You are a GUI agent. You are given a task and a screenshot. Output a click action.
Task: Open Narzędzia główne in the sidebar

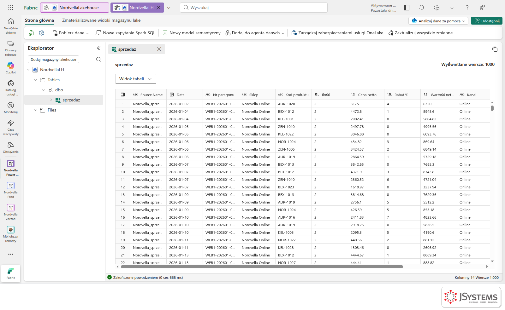pyautogui.click(x=11, y=26)
